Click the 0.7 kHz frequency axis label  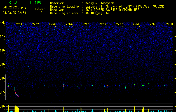click(x=2, y=92)
